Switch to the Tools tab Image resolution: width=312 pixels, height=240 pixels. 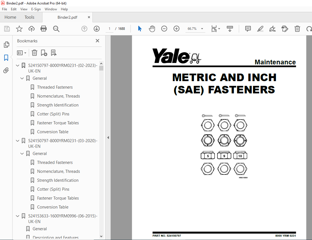point(29,17)
